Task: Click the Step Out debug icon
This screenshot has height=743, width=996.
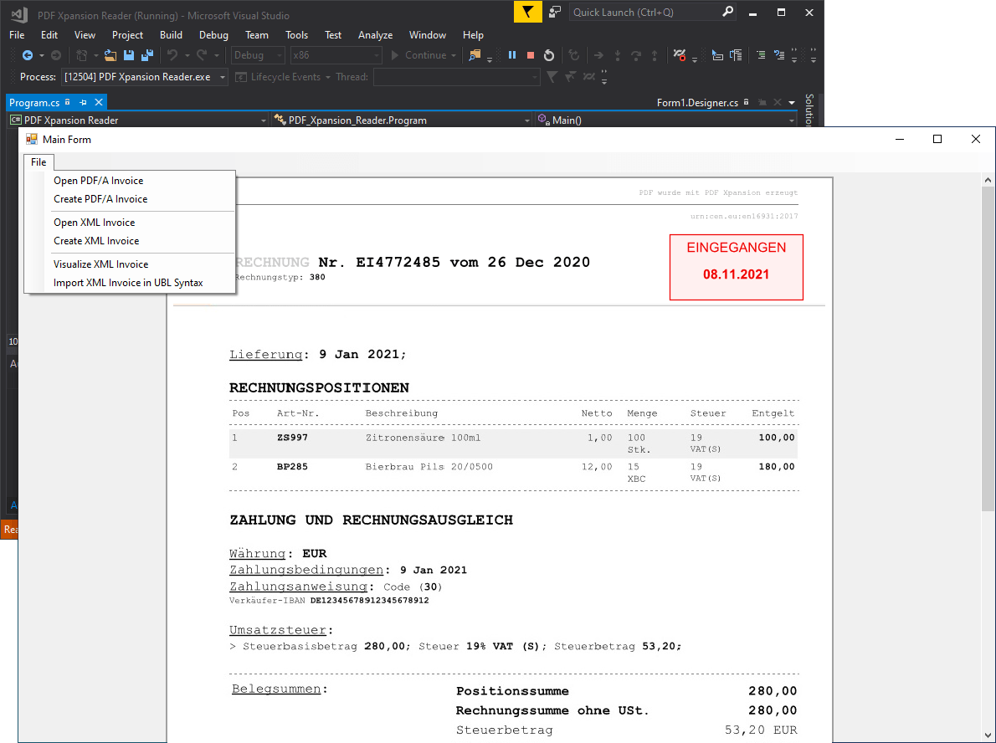Action: click(x=655, y=55)
